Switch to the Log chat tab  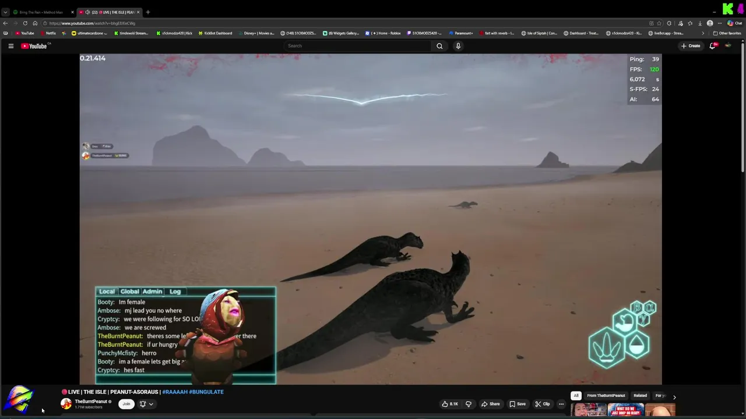point(175,292)
